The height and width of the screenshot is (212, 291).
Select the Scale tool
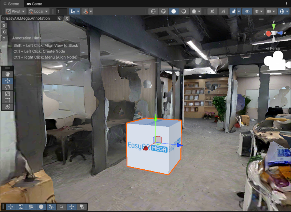[7, 94]
